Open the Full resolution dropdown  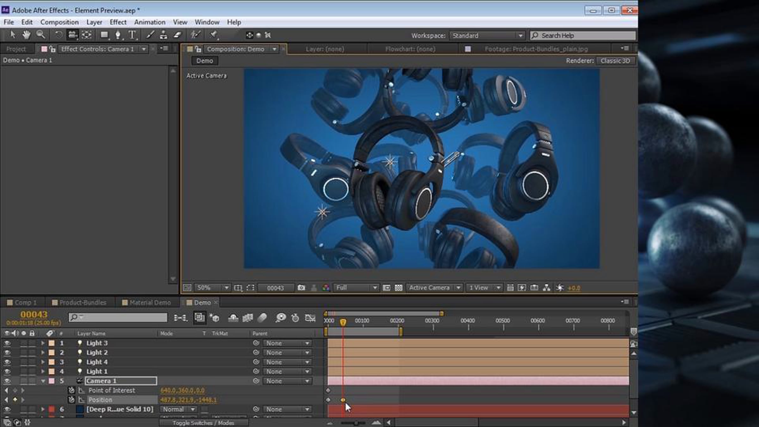tap(356, 288)
